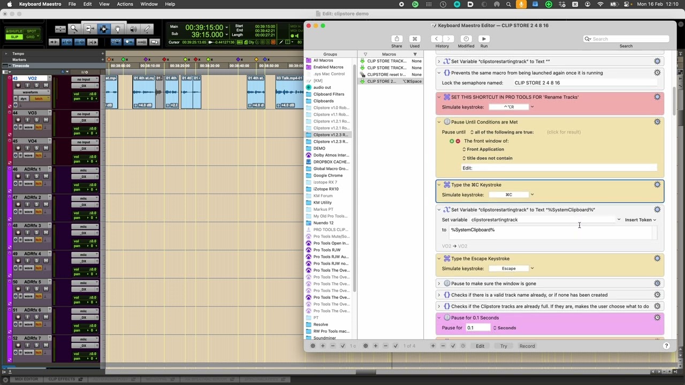The width and height of the screenshot is (685, 385).
Task: Open gear menu for Type ⌘C Keystroke action
Action: pos(657,184)
